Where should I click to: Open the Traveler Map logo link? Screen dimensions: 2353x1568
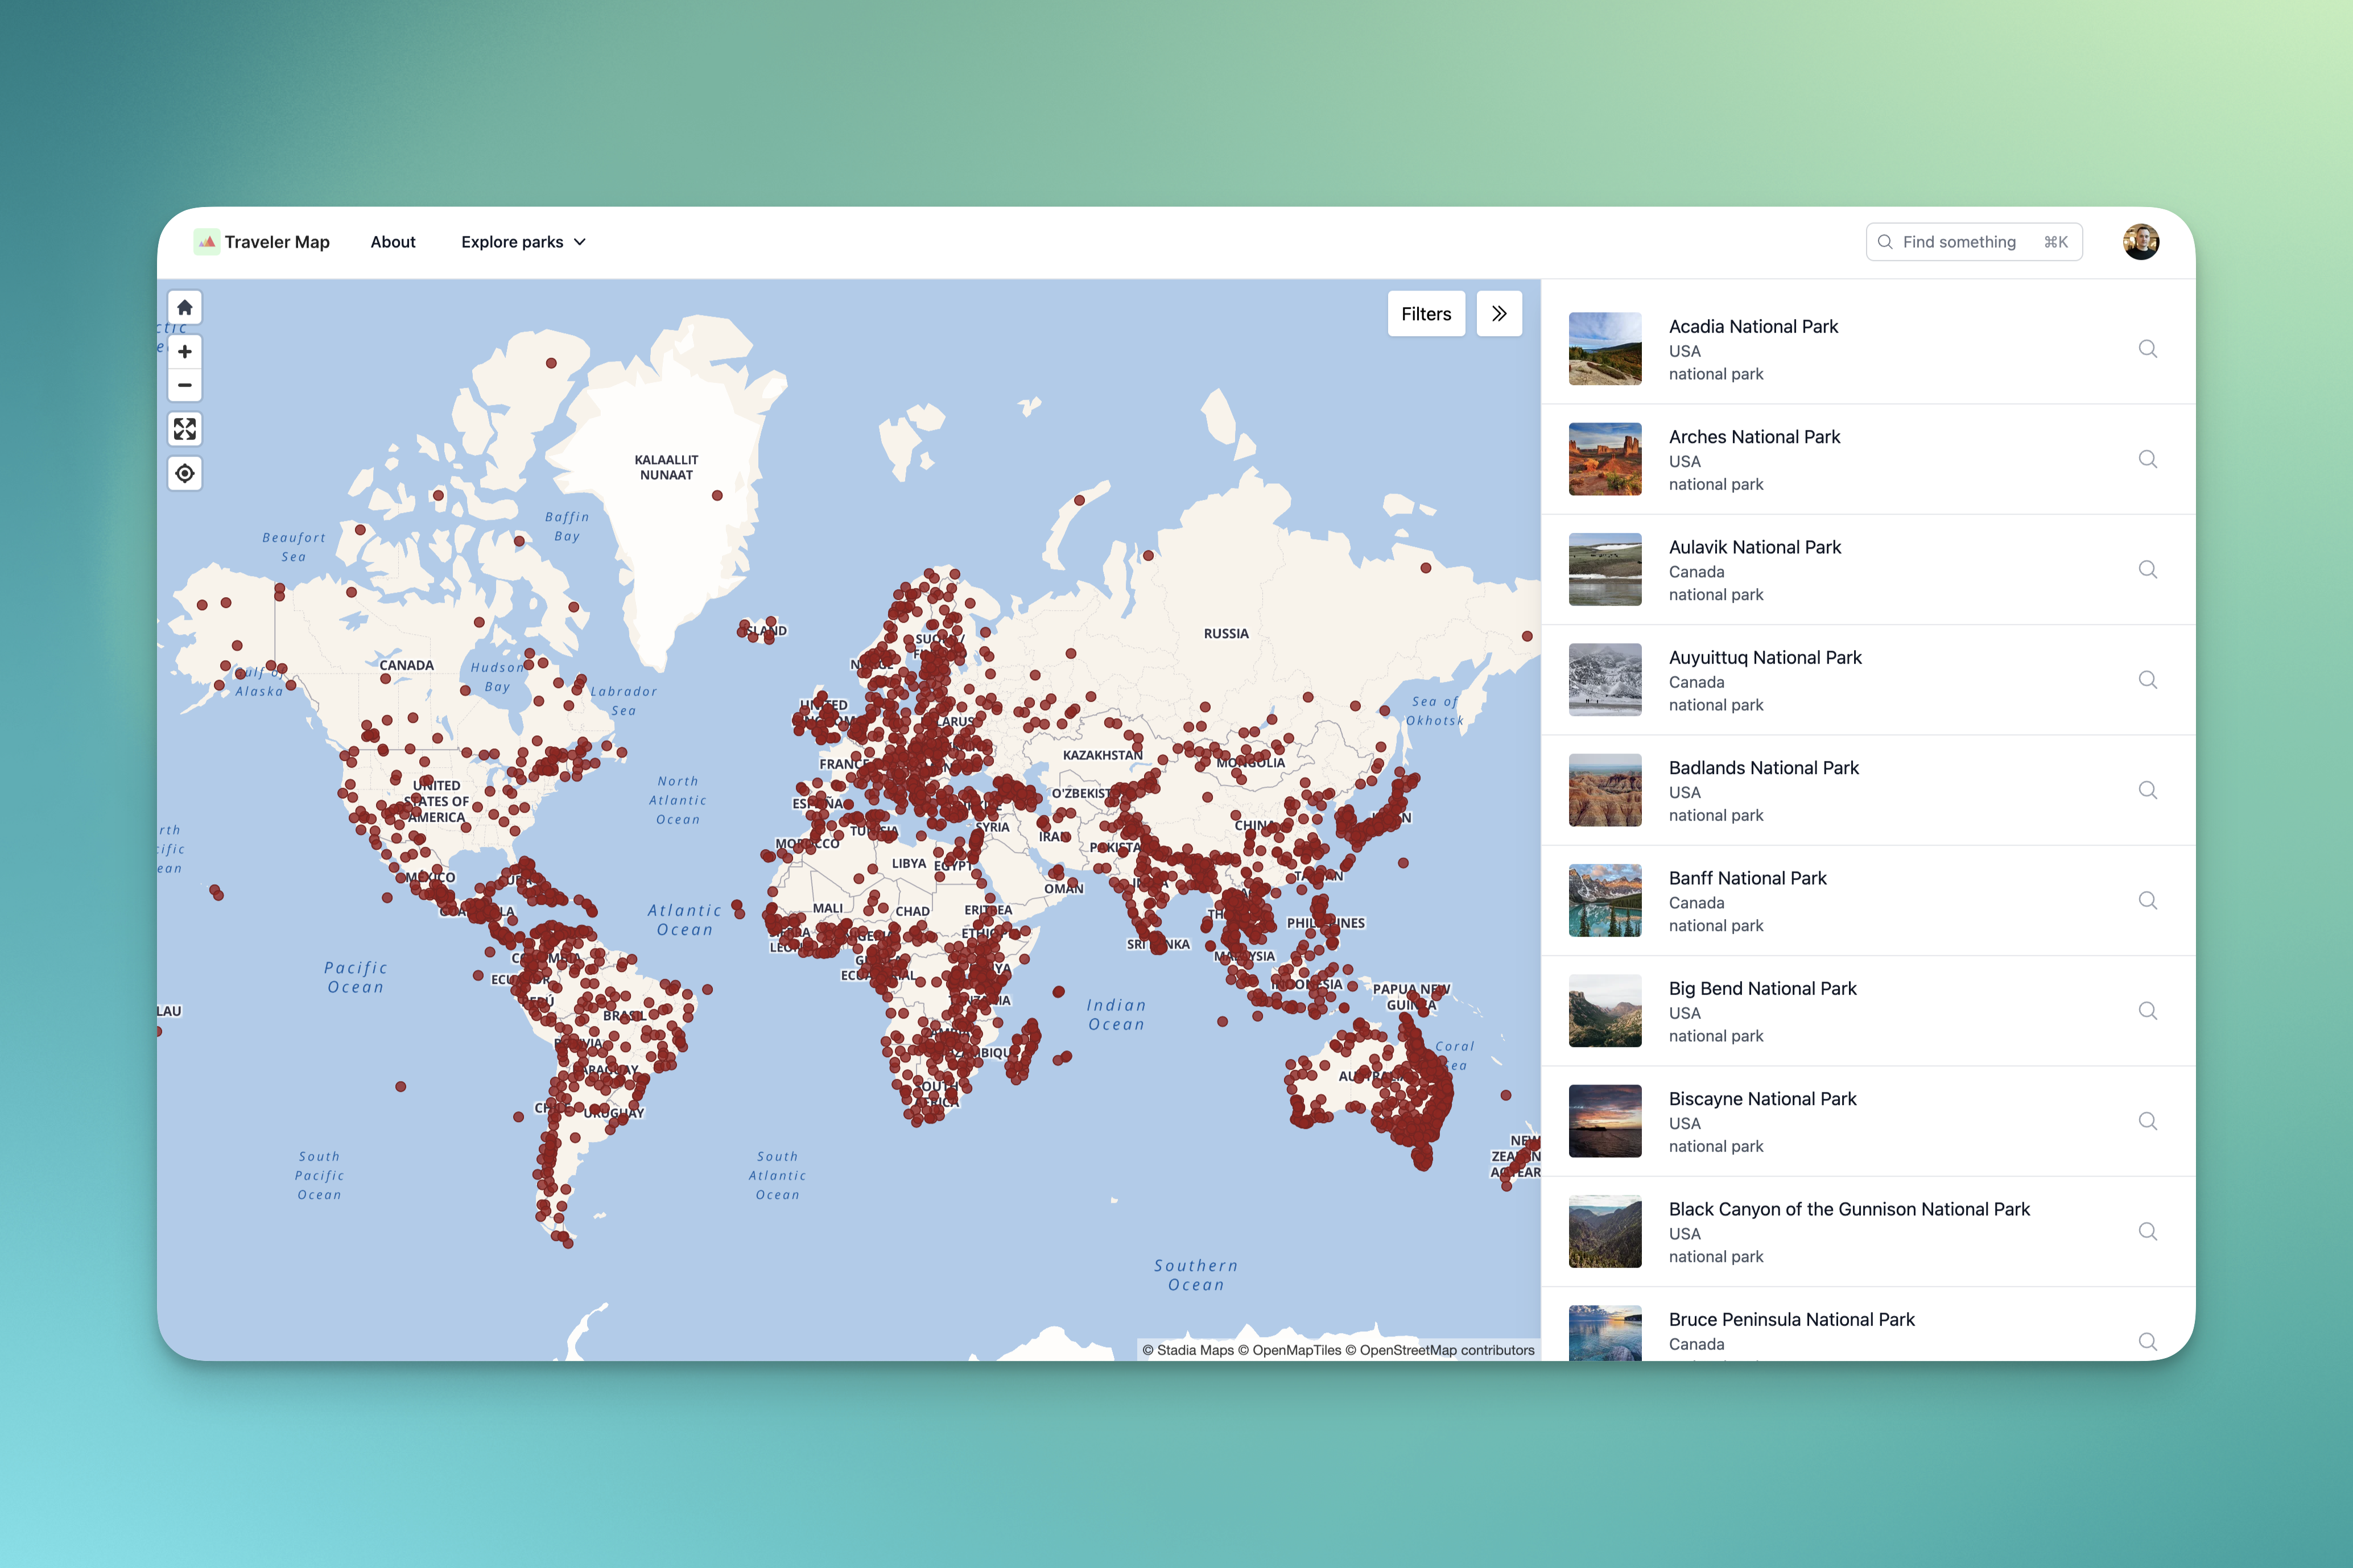(x=262, y=242)
